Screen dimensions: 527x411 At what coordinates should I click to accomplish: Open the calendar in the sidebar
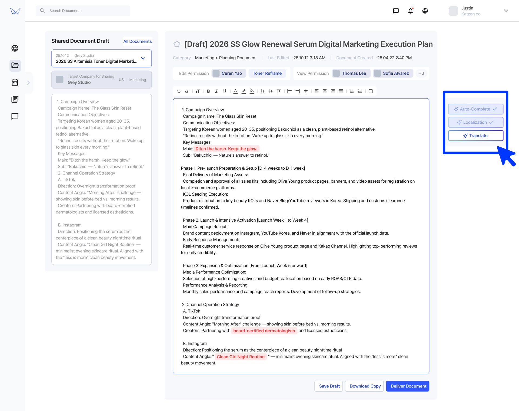click(15, 82)
